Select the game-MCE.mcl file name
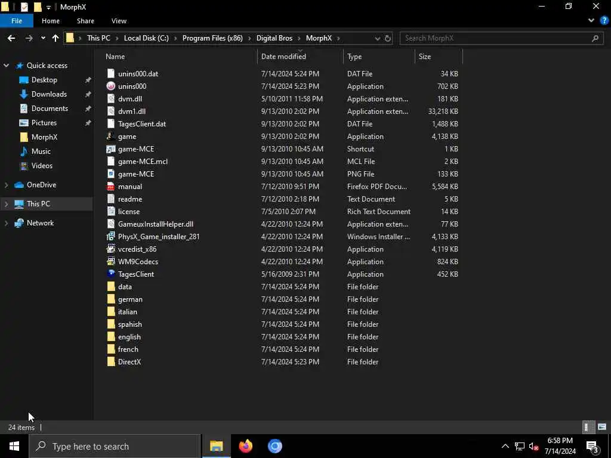This screenshot has height=458, width=611. [x=143, y=161]
